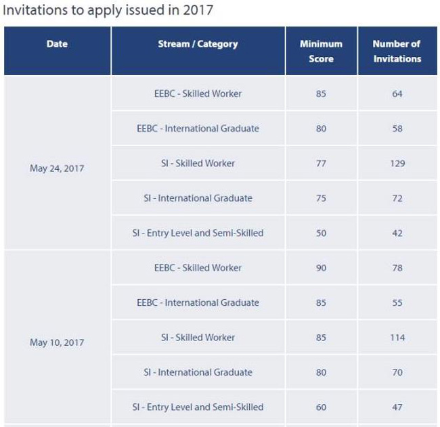Select the minimum score value 60
The height and width of the screenshot is (427, 440).
coord(321,407)
